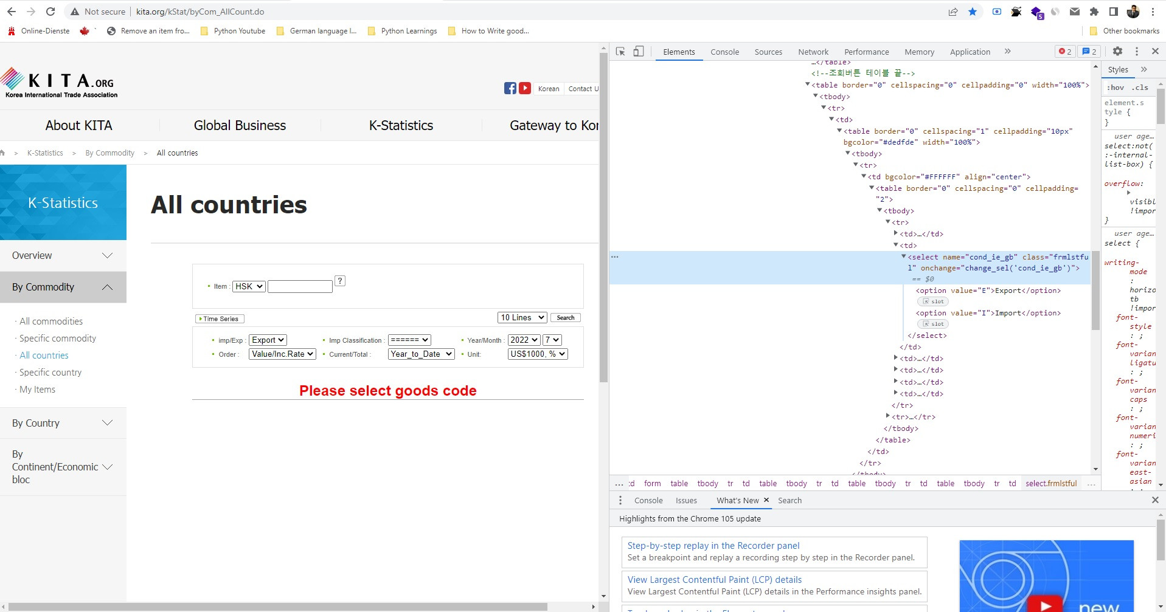Switch to the Sources DevTools tab
Viewport: 1166px width, 612px height.
768,52
